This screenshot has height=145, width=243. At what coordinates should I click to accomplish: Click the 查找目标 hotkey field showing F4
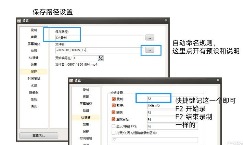tap(172, 120)
